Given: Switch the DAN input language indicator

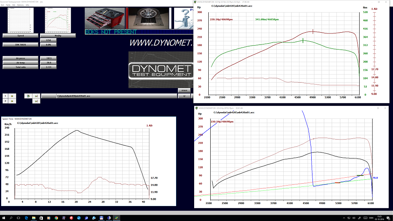Looking at the screenshot, I should pyautogui.click(x=371, y=218).
